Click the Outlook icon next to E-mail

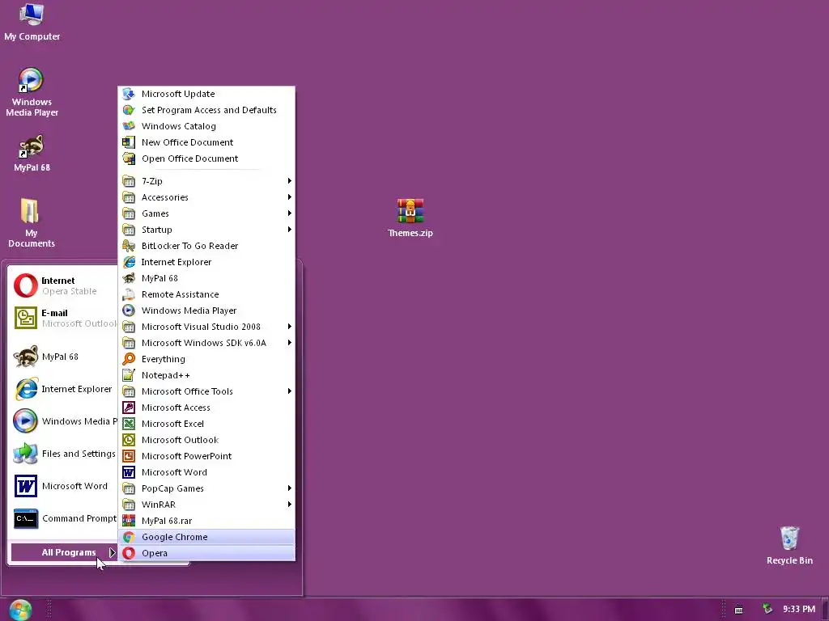(x=25, y=318)
